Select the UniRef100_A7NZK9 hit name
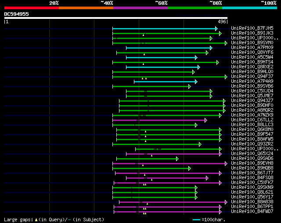Image resolution: width=281 pixels, height=223 pixels. tap(252, 115)
